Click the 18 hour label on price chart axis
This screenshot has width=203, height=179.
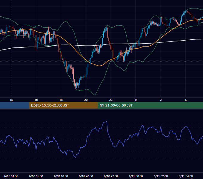point(61,100)
